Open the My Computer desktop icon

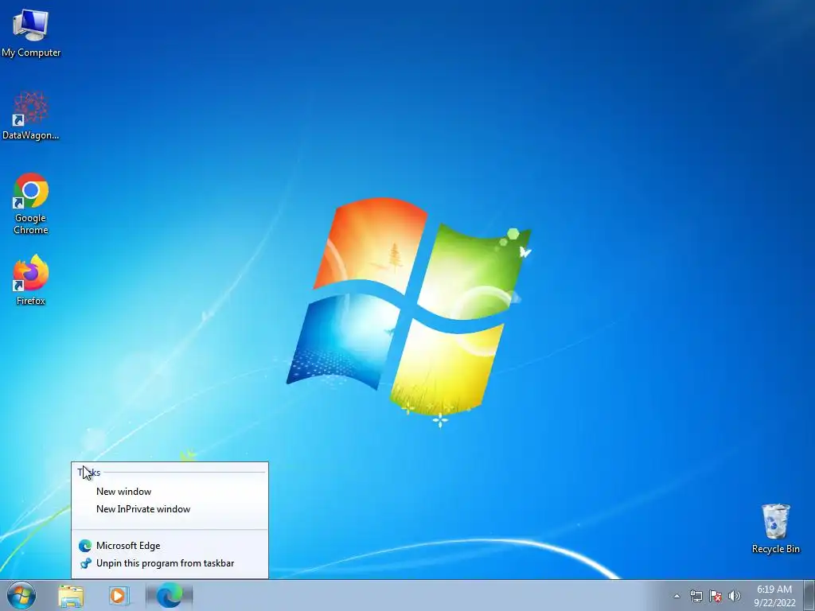pos(31,33)
